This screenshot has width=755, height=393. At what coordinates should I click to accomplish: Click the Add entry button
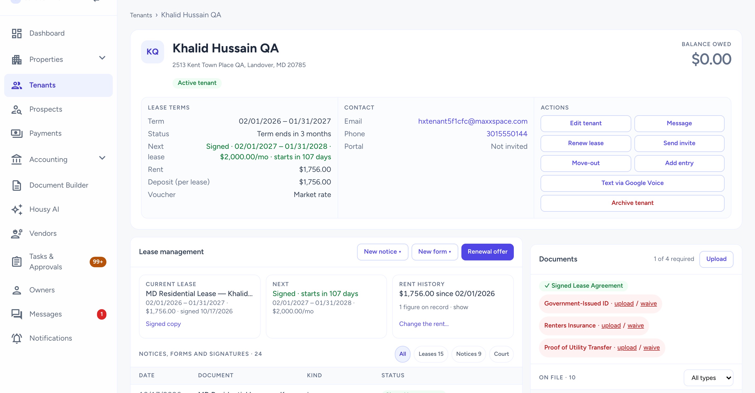(679, 163)
